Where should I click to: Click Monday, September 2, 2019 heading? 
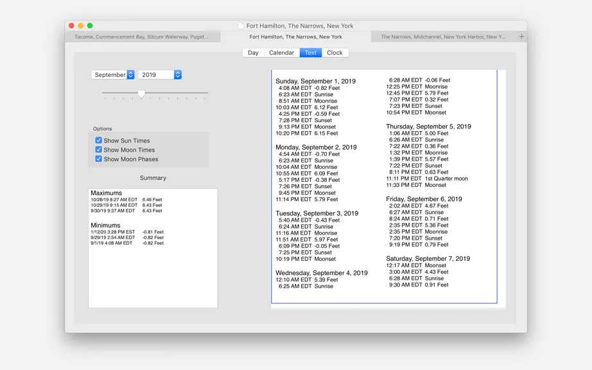coord(316,147)
